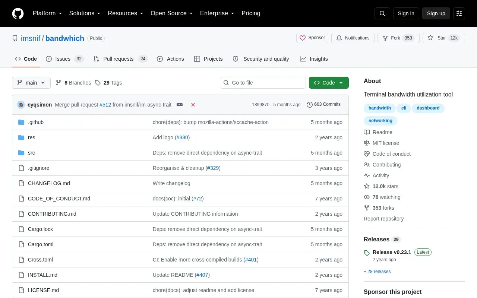Open the CHANGELOG.md file
477x298 pixels.
(49, 183)
